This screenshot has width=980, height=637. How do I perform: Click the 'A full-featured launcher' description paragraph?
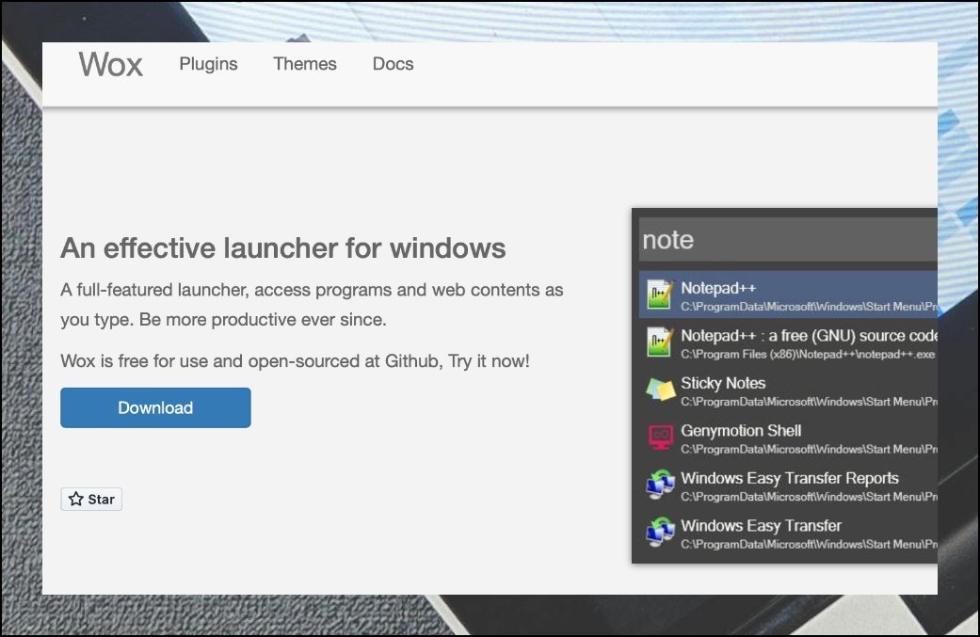312,305
